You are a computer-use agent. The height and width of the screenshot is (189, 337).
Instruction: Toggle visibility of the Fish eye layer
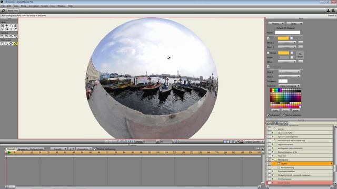click(x=269, y=156)
